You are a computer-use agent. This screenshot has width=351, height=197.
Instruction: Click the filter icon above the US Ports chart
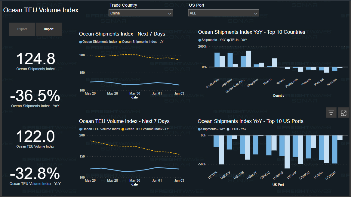[331, 112]
